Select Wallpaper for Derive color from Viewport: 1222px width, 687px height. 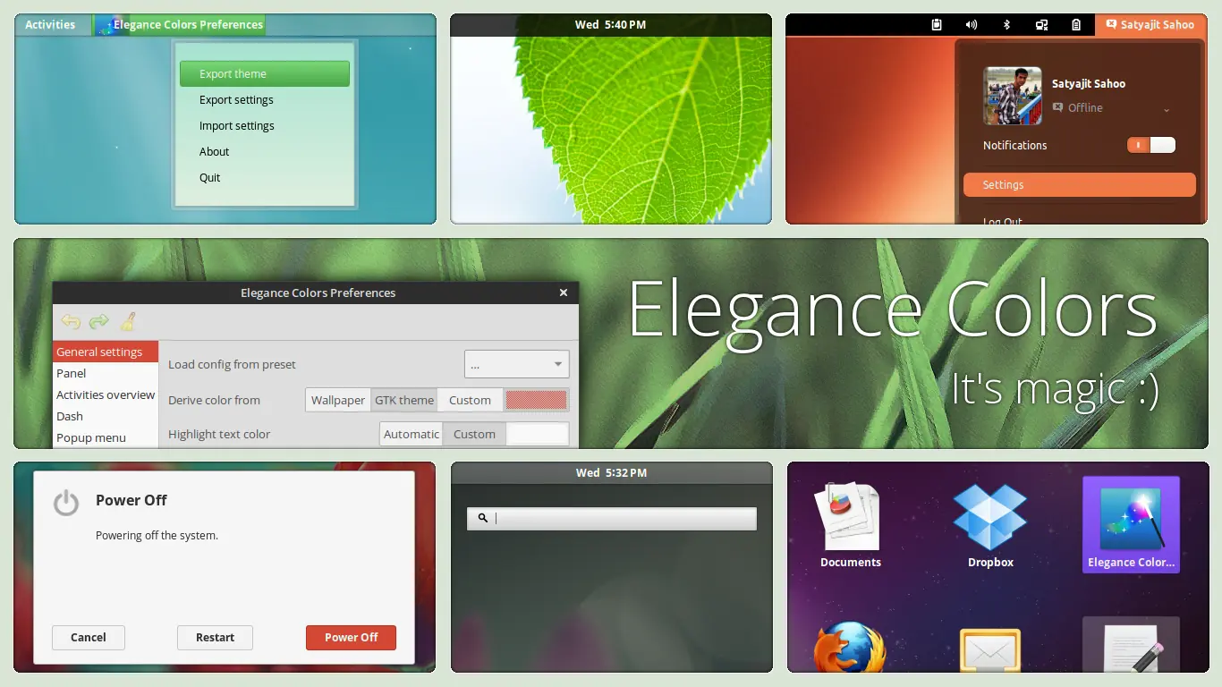[x=338, y=400]
